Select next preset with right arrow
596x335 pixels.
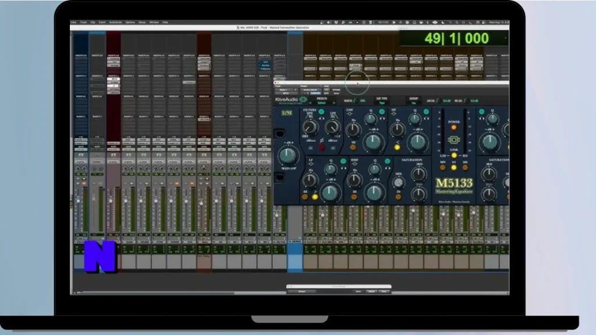pyautogui.click(x=334, y=103)
